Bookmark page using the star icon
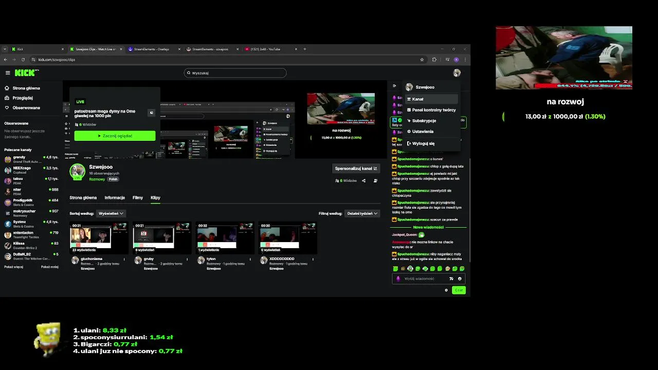Screen dimensions: 658x370 tap(422, 60)
